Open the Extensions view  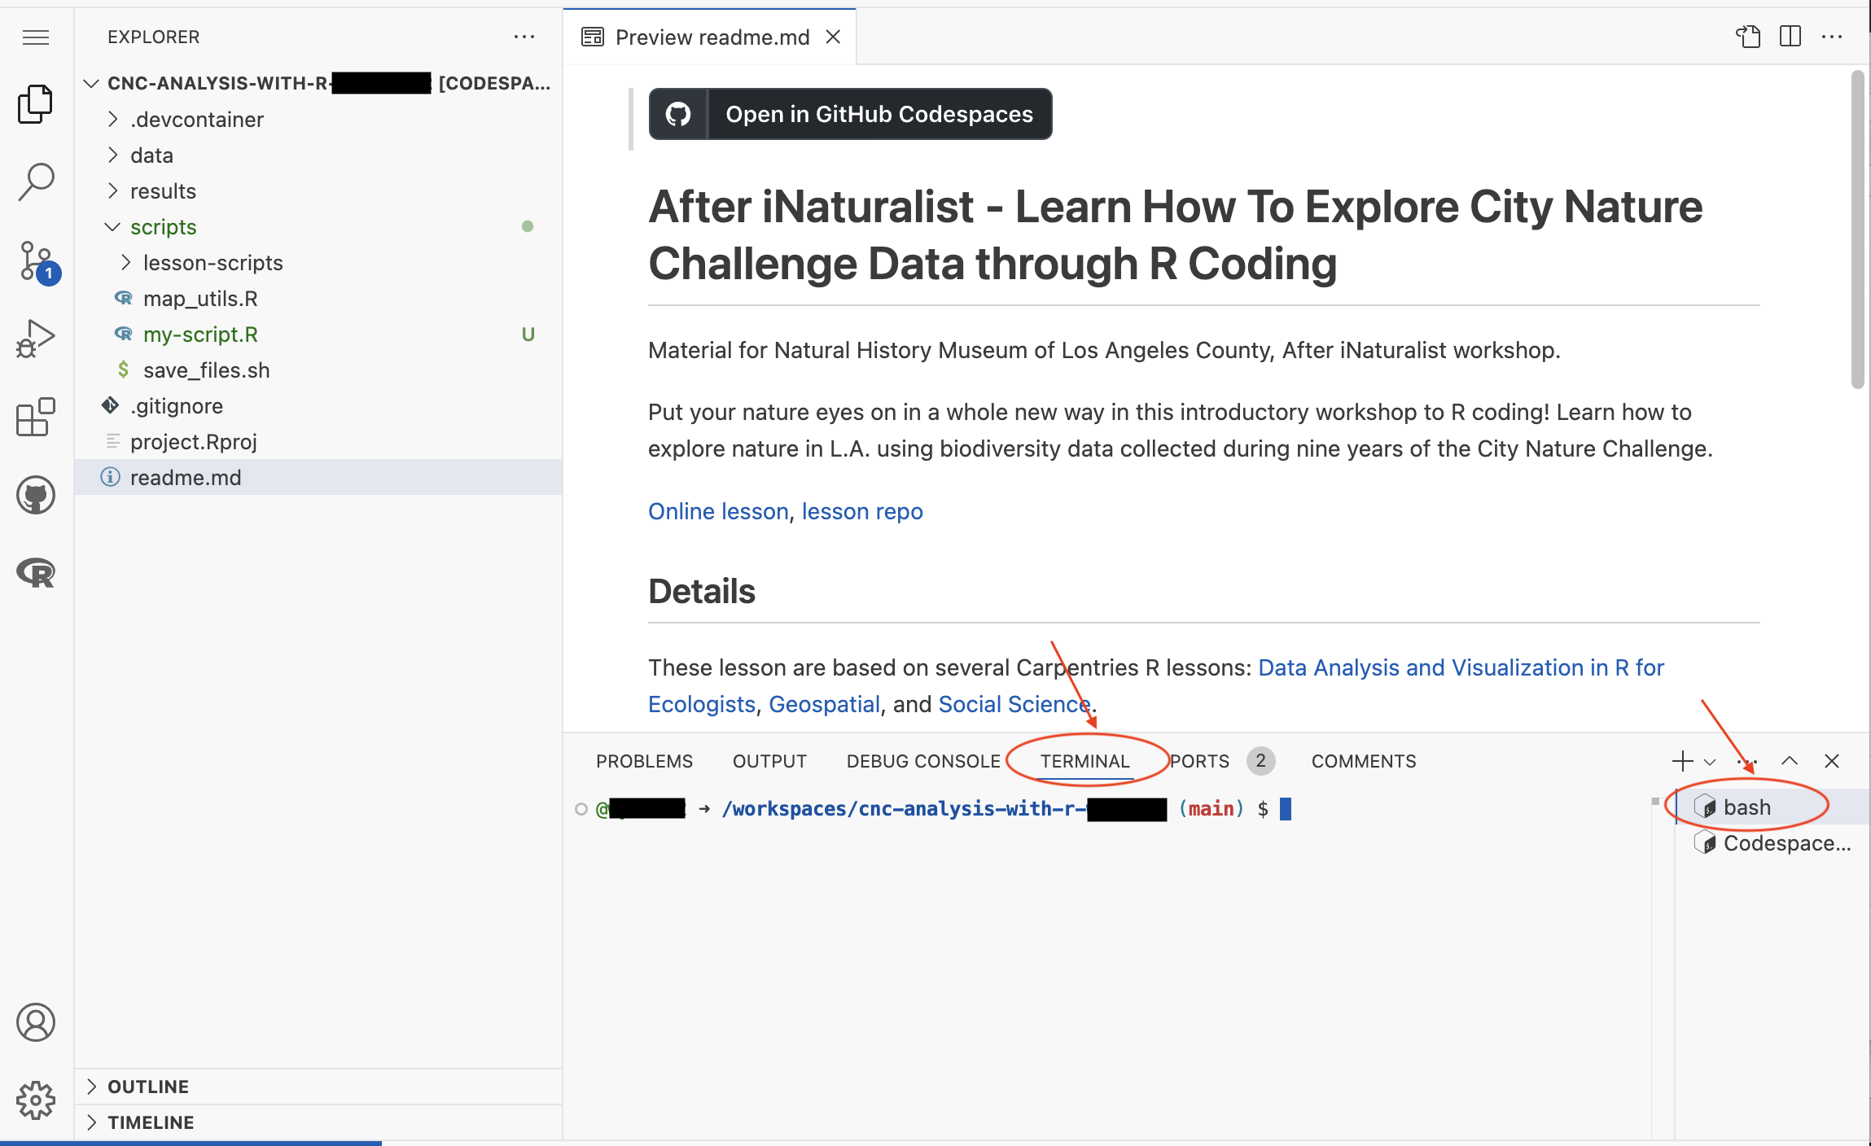(x=36, y=417)
